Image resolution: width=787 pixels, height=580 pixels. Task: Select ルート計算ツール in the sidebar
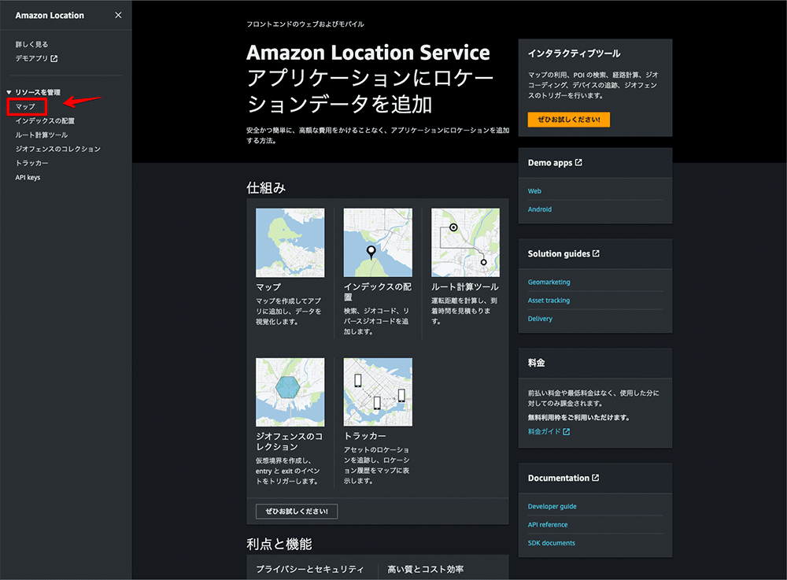(x=41, y=135)
